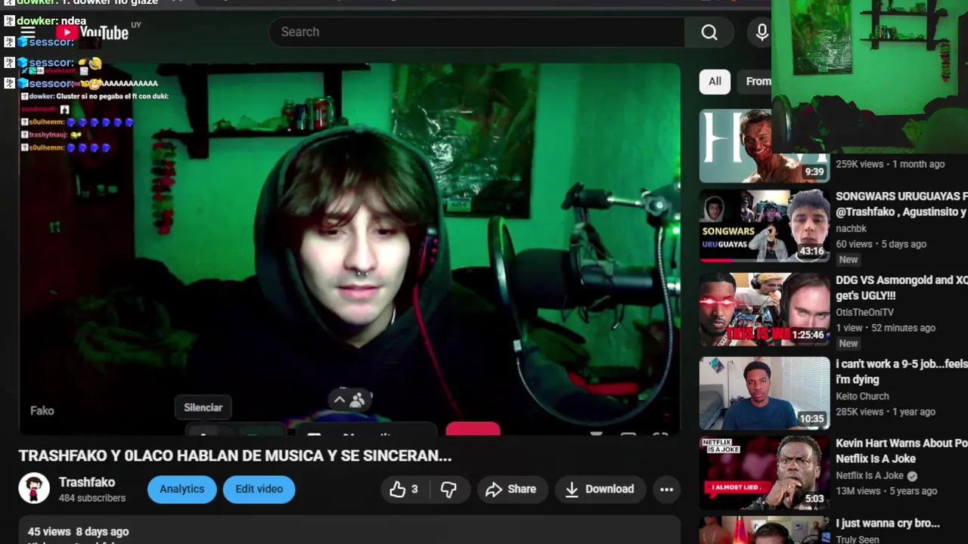Download the video

pyautogui.click(x=600, y=489)
